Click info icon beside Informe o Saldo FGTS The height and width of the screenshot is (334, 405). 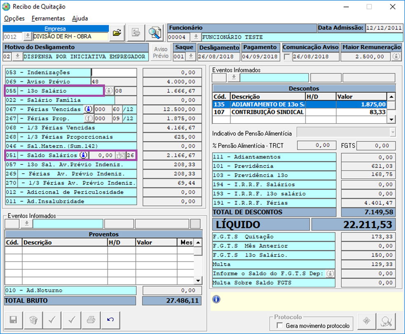tap(330, 273)
